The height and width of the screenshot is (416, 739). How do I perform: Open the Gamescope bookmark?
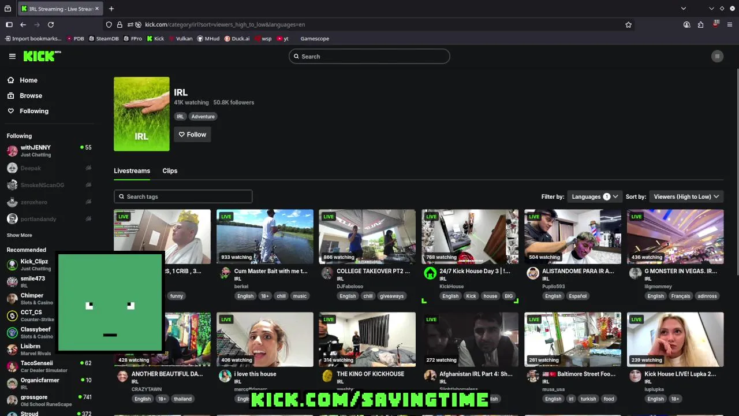click(315, 39)
